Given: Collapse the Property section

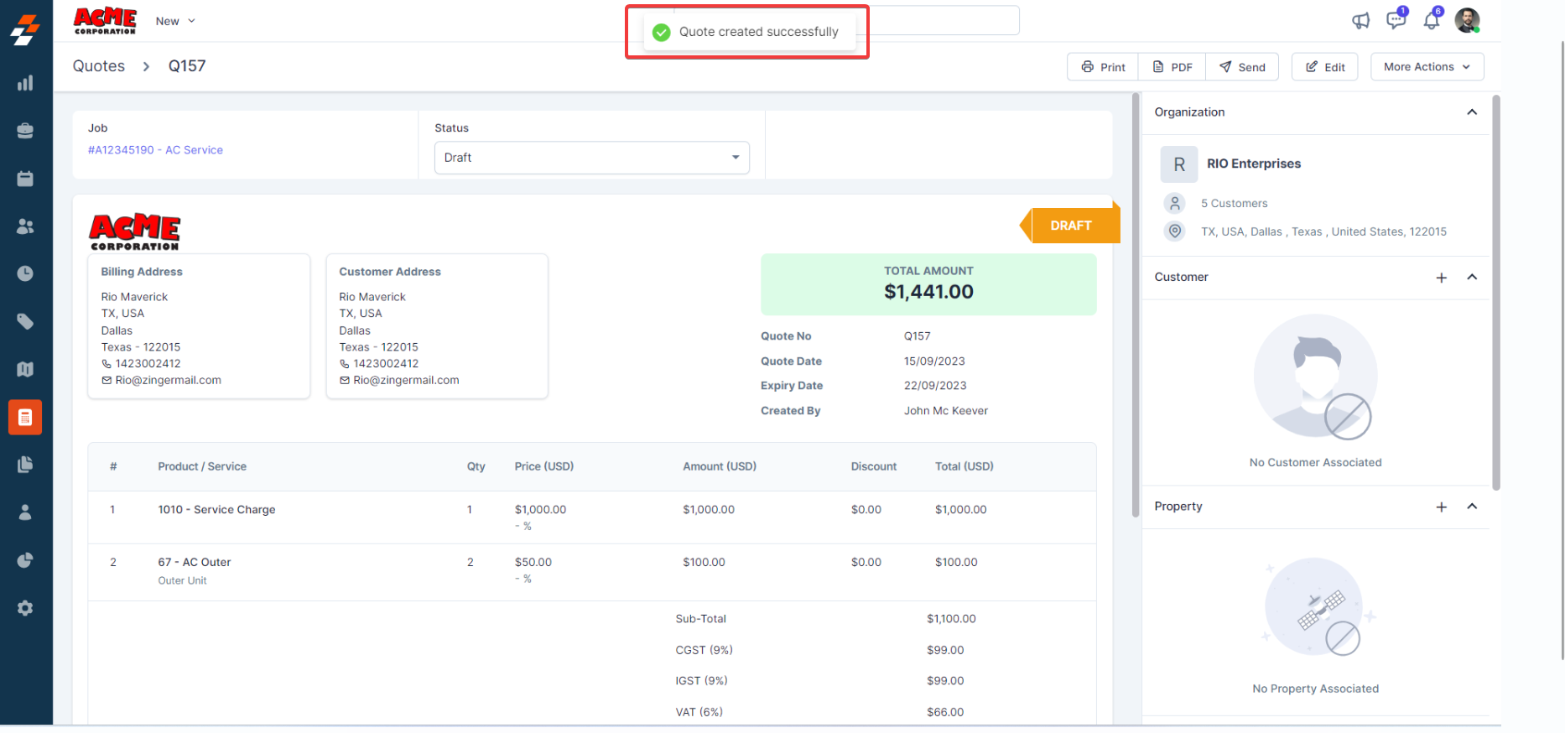Looking at the screenshot, I should click(1472, 507).
